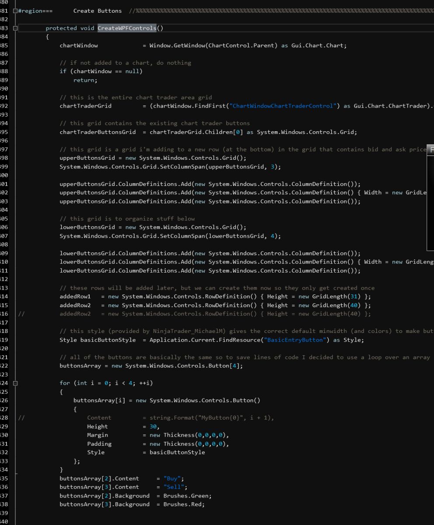
Task: Click comment 'this is the entire chart trader area grid'
Action: [x=136, y=98]
